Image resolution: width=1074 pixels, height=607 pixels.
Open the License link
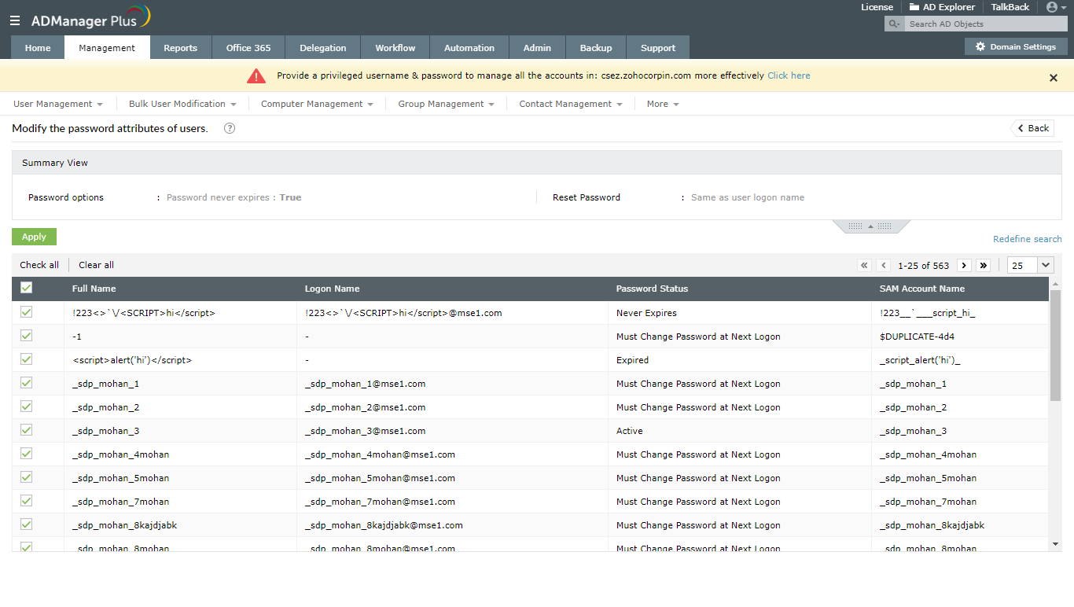pos(877,7)
